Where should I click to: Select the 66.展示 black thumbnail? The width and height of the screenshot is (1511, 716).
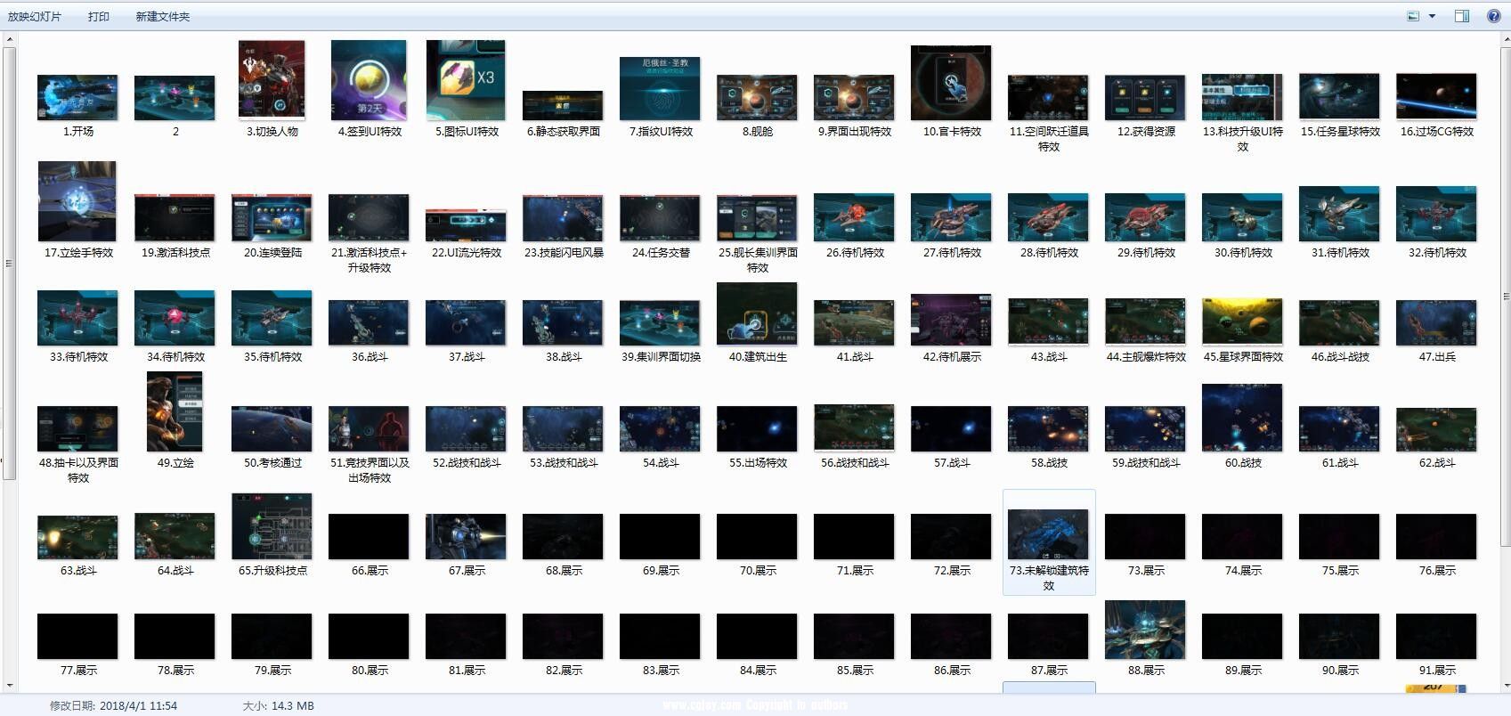(x=369, y=536)
